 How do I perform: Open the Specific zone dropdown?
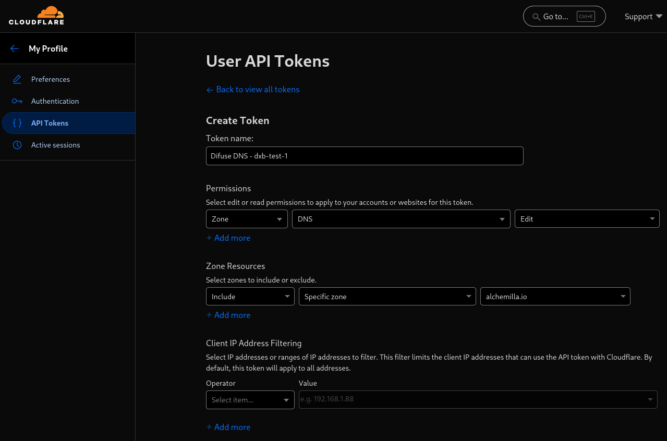point(387,297)
